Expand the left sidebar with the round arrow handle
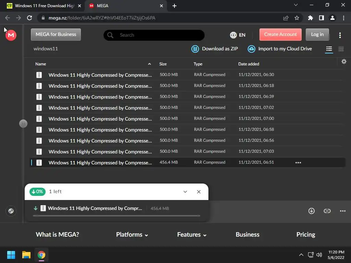The image size is (351, 263). tap(23, 123)
